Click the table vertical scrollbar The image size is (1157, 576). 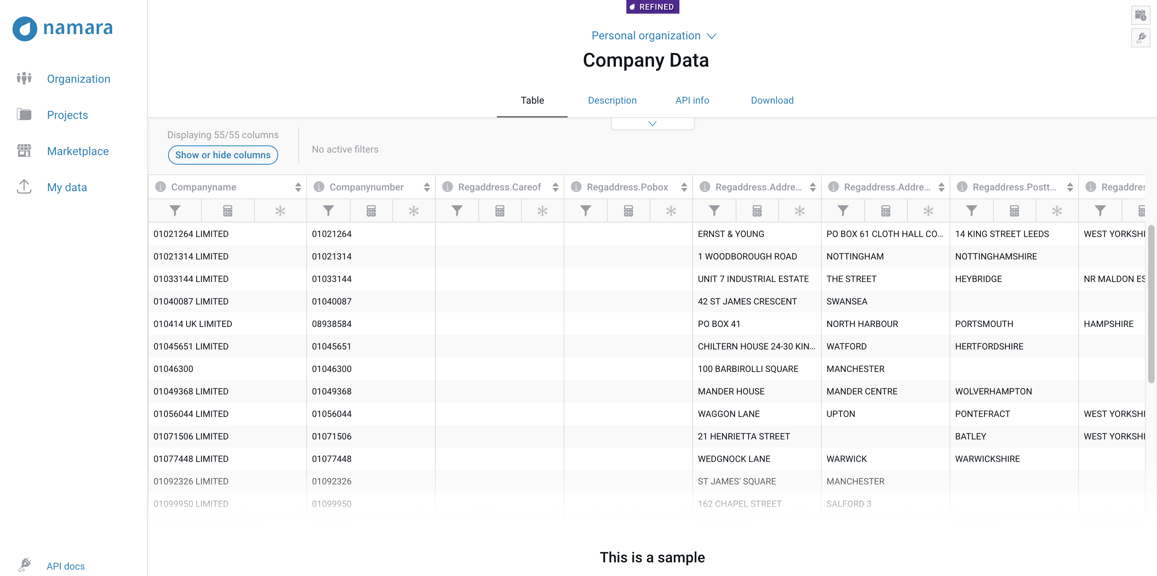(1151, 304)
